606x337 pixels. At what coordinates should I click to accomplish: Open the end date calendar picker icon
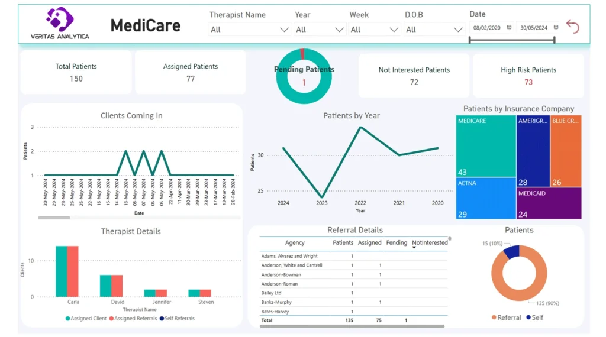click(x=556, y=27)
